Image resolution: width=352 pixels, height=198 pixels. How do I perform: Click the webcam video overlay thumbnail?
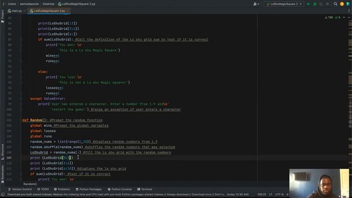(x=319, y=183)
